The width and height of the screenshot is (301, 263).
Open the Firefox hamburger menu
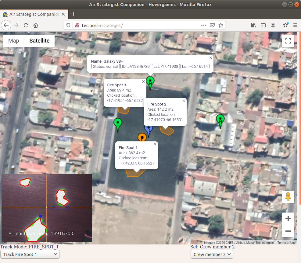[295, 25]
